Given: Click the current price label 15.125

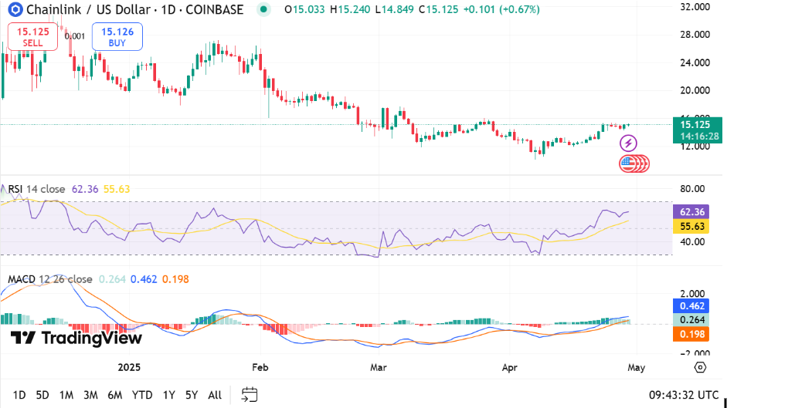Looking at the screenshot, I should point(697,124).
